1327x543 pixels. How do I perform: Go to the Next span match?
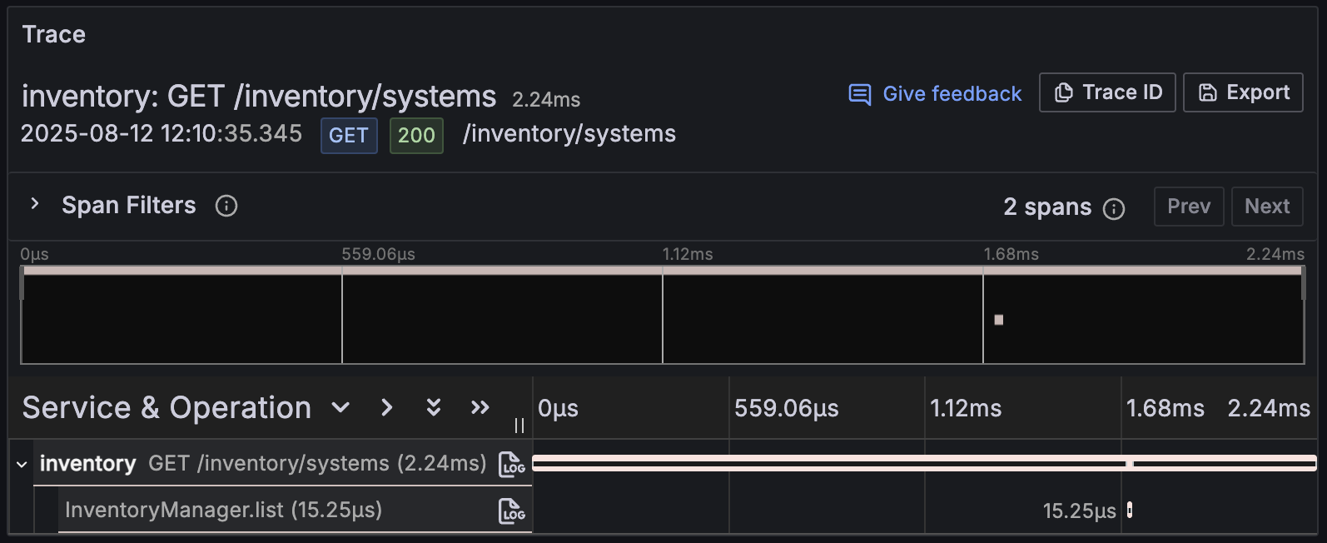point(1267,207)
